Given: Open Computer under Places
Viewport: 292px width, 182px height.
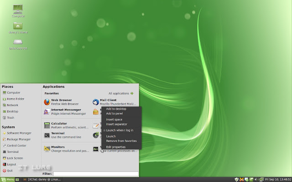Looking at the screenshot, I should (11, 93).
